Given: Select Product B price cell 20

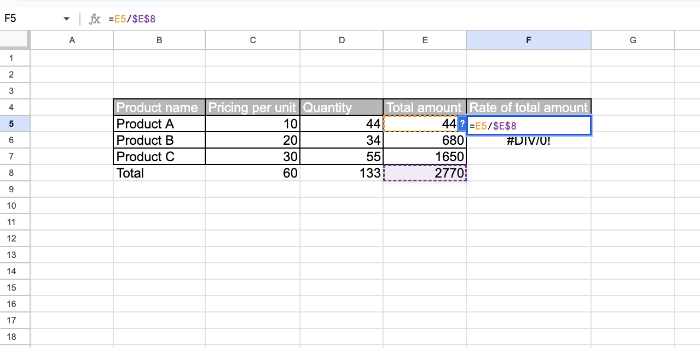Looking at the screenshot, I should [x=253, y=140].
